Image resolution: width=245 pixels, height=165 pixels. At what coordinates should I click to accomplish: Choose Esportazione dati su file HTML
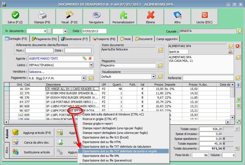coord(123,142)
